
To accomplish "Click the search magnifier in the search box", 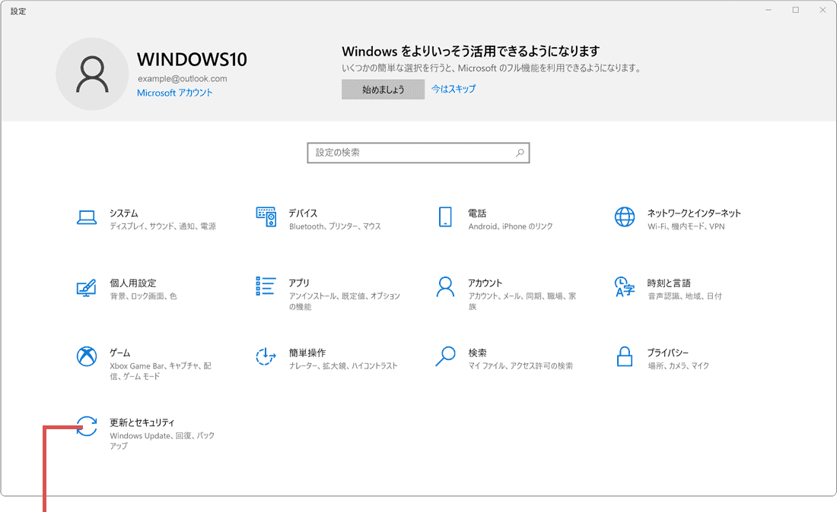I will [x=520, y=153].
